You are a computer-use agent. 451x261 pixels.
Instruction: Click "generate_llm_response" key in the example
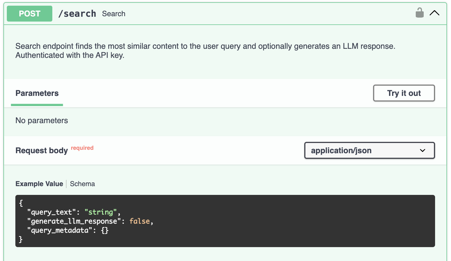[x=74, y=221]
